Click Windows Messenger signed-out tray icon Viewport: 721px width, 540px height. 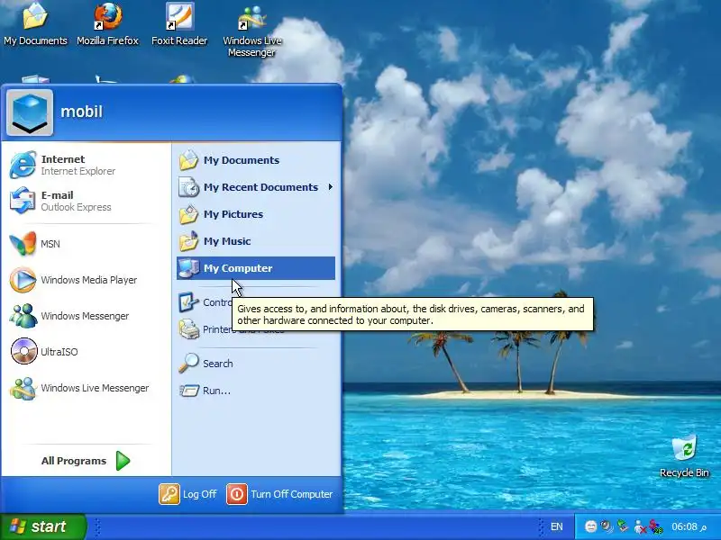click(640, 526)
